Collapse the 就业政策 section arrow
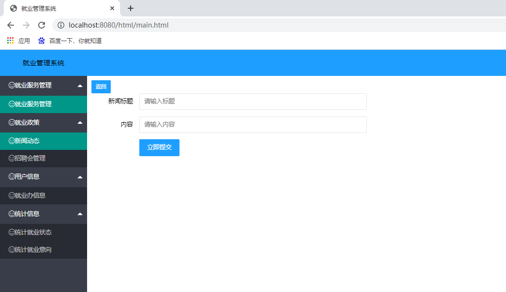This screenshot has width=506, height=292. click(80, 122)
